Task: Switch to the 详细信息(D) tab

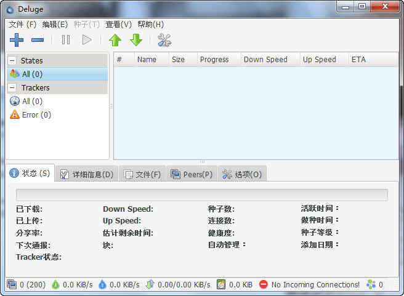Action: [x=87, y=174]
